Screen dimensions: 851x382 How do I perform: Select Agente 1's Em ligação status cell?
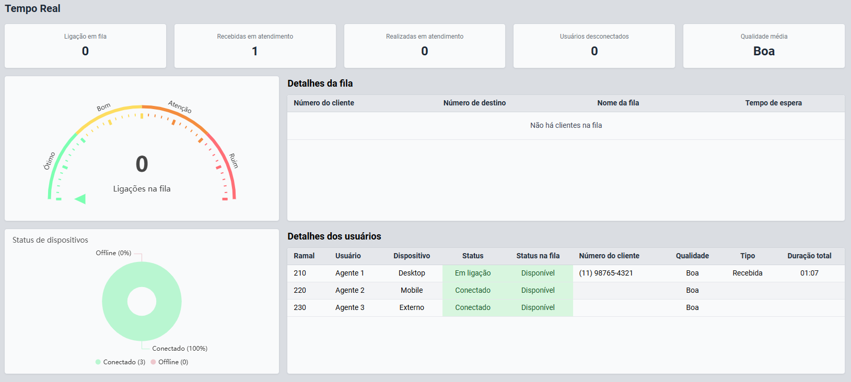(x=473, y=273)
